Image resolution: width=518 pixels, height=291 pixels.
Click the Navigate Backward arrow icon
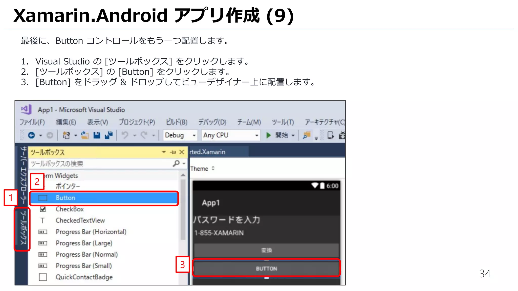(x=31, y=135)
